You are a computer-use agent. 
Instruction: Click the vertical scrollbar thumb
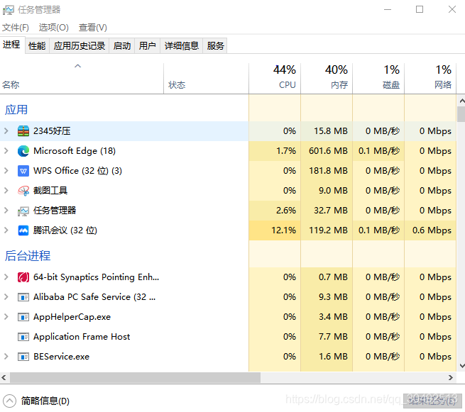click(461, 114)
